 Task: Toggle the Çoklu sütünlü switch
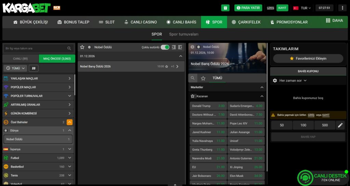coord(165,47)
